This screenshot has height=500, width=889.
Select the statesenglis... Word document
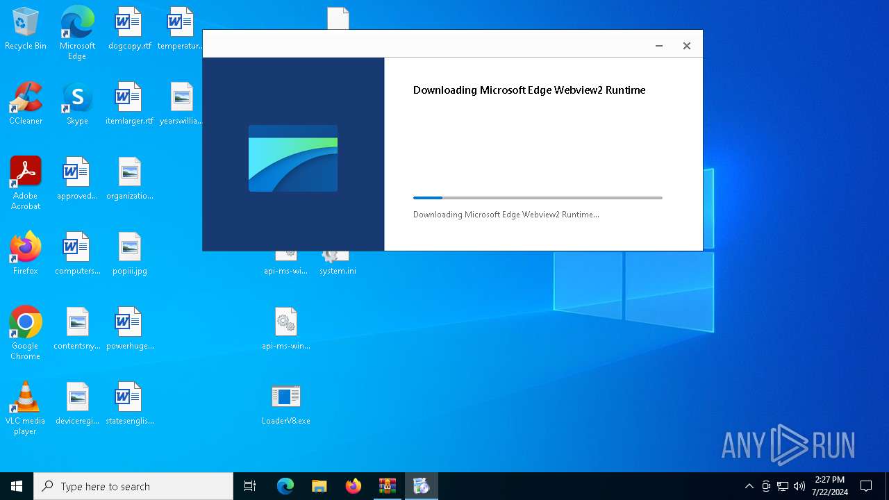pyautogui.click(x=129, y=404)
